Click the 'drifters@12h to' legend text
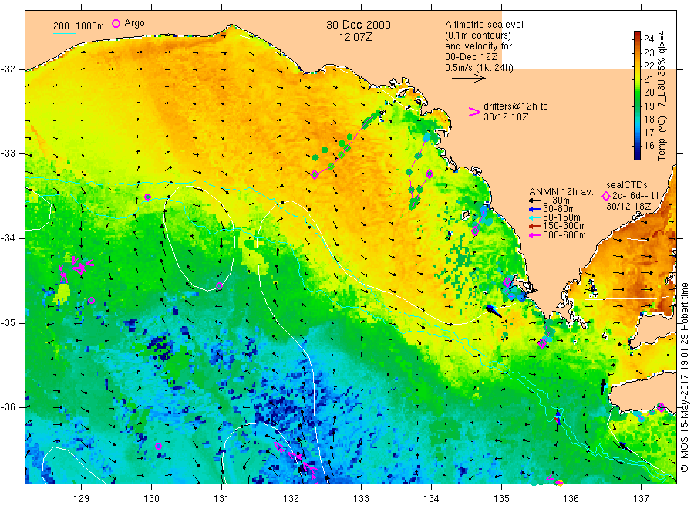This screenshot has width=694, height=509. (516, 106)
